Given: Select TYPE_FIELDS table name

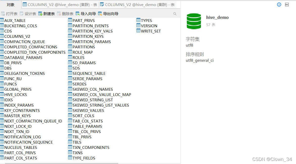Looking at the screenshot, I should coord(84,158).
